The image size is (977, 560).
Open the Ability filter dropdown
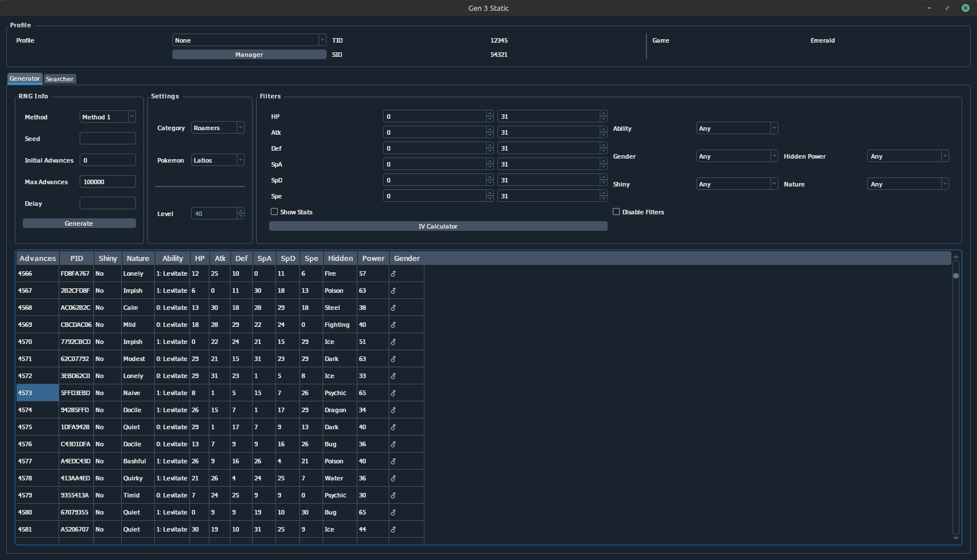[x=737, y=128]
